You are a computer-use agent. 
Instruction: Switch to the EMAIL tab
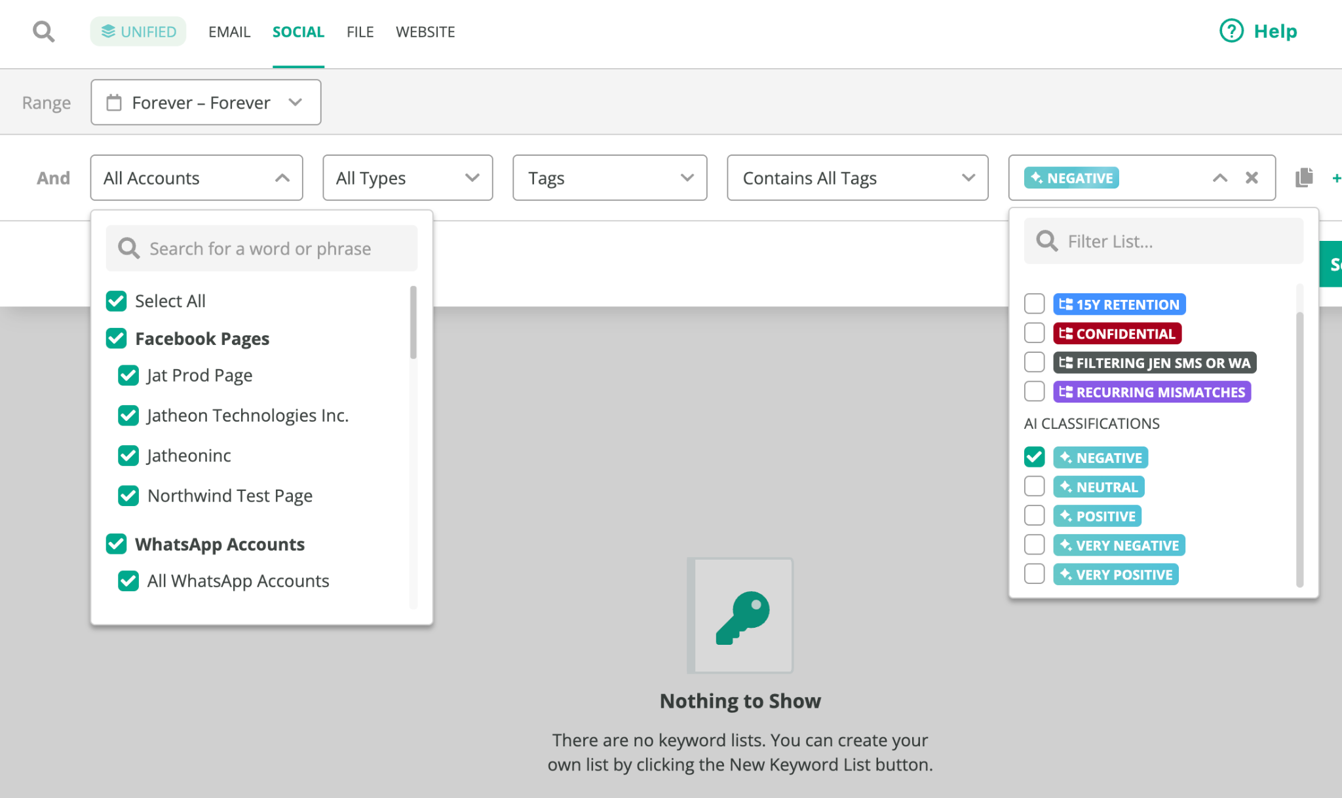point(229,31)
